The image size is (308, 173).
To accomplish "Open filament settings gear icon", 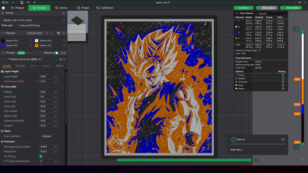I will tap(64, 33).
